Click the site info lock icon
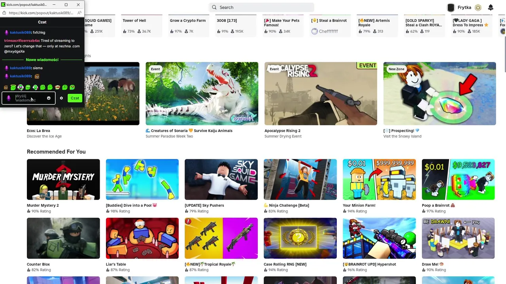This screenshot has width=506, height=284. (4, 13)
